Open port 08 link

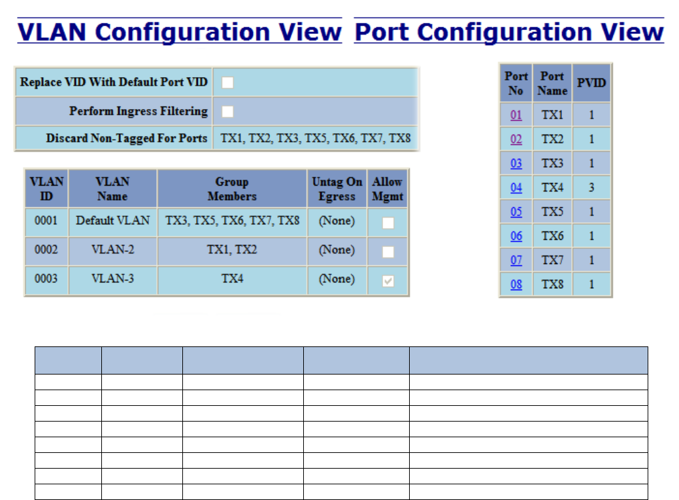pyautogui.click(x=516, y=285)
